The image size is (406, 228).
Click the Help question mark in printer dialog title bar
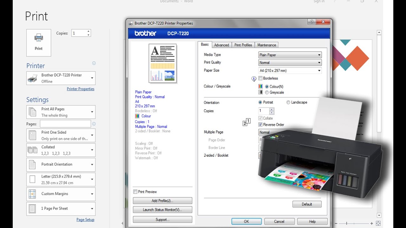[311, 22]
